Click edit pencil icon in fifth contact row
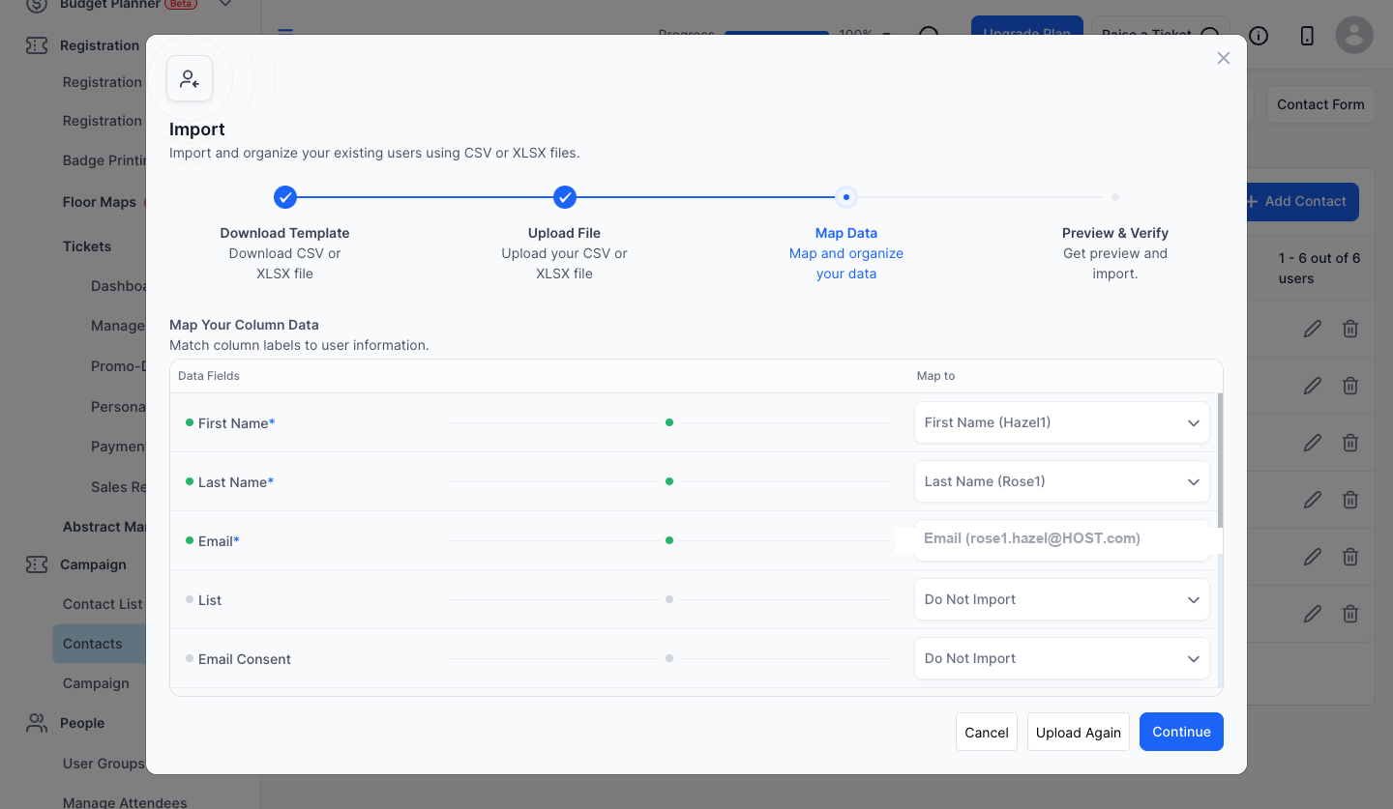 [1313, 557]
